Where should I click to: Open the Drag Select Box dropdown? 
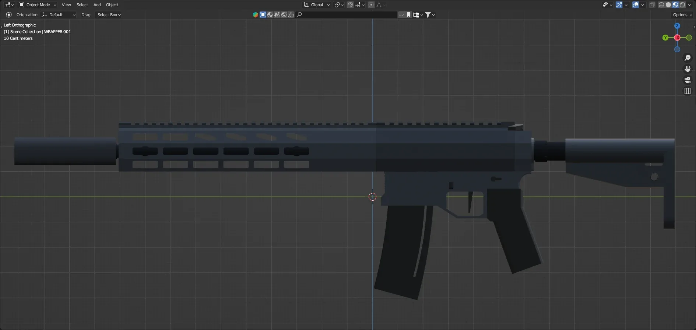pyautogui.click(x=108, y=15)
